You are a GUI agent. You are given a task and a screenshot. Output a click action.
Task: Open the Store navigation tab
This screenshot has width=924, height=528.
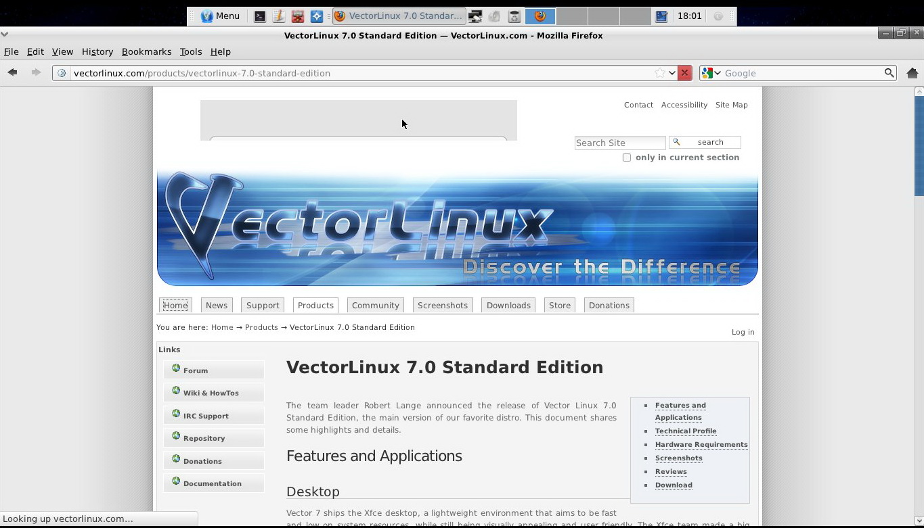click(560, 305)
